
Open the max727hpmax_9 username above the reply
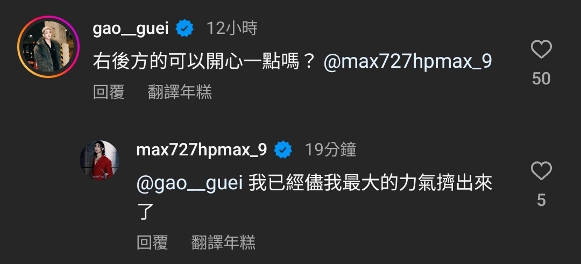[x=202, y=150]
